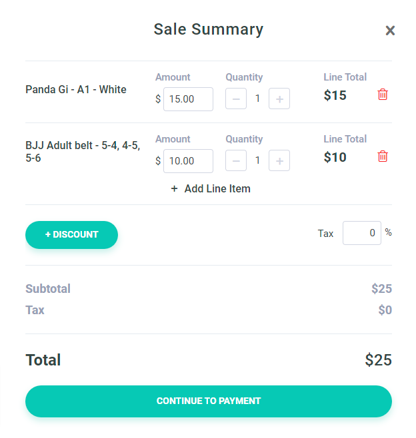
Task: Increase BJJ Adult belt quantity
Action: tap(279, 161)
